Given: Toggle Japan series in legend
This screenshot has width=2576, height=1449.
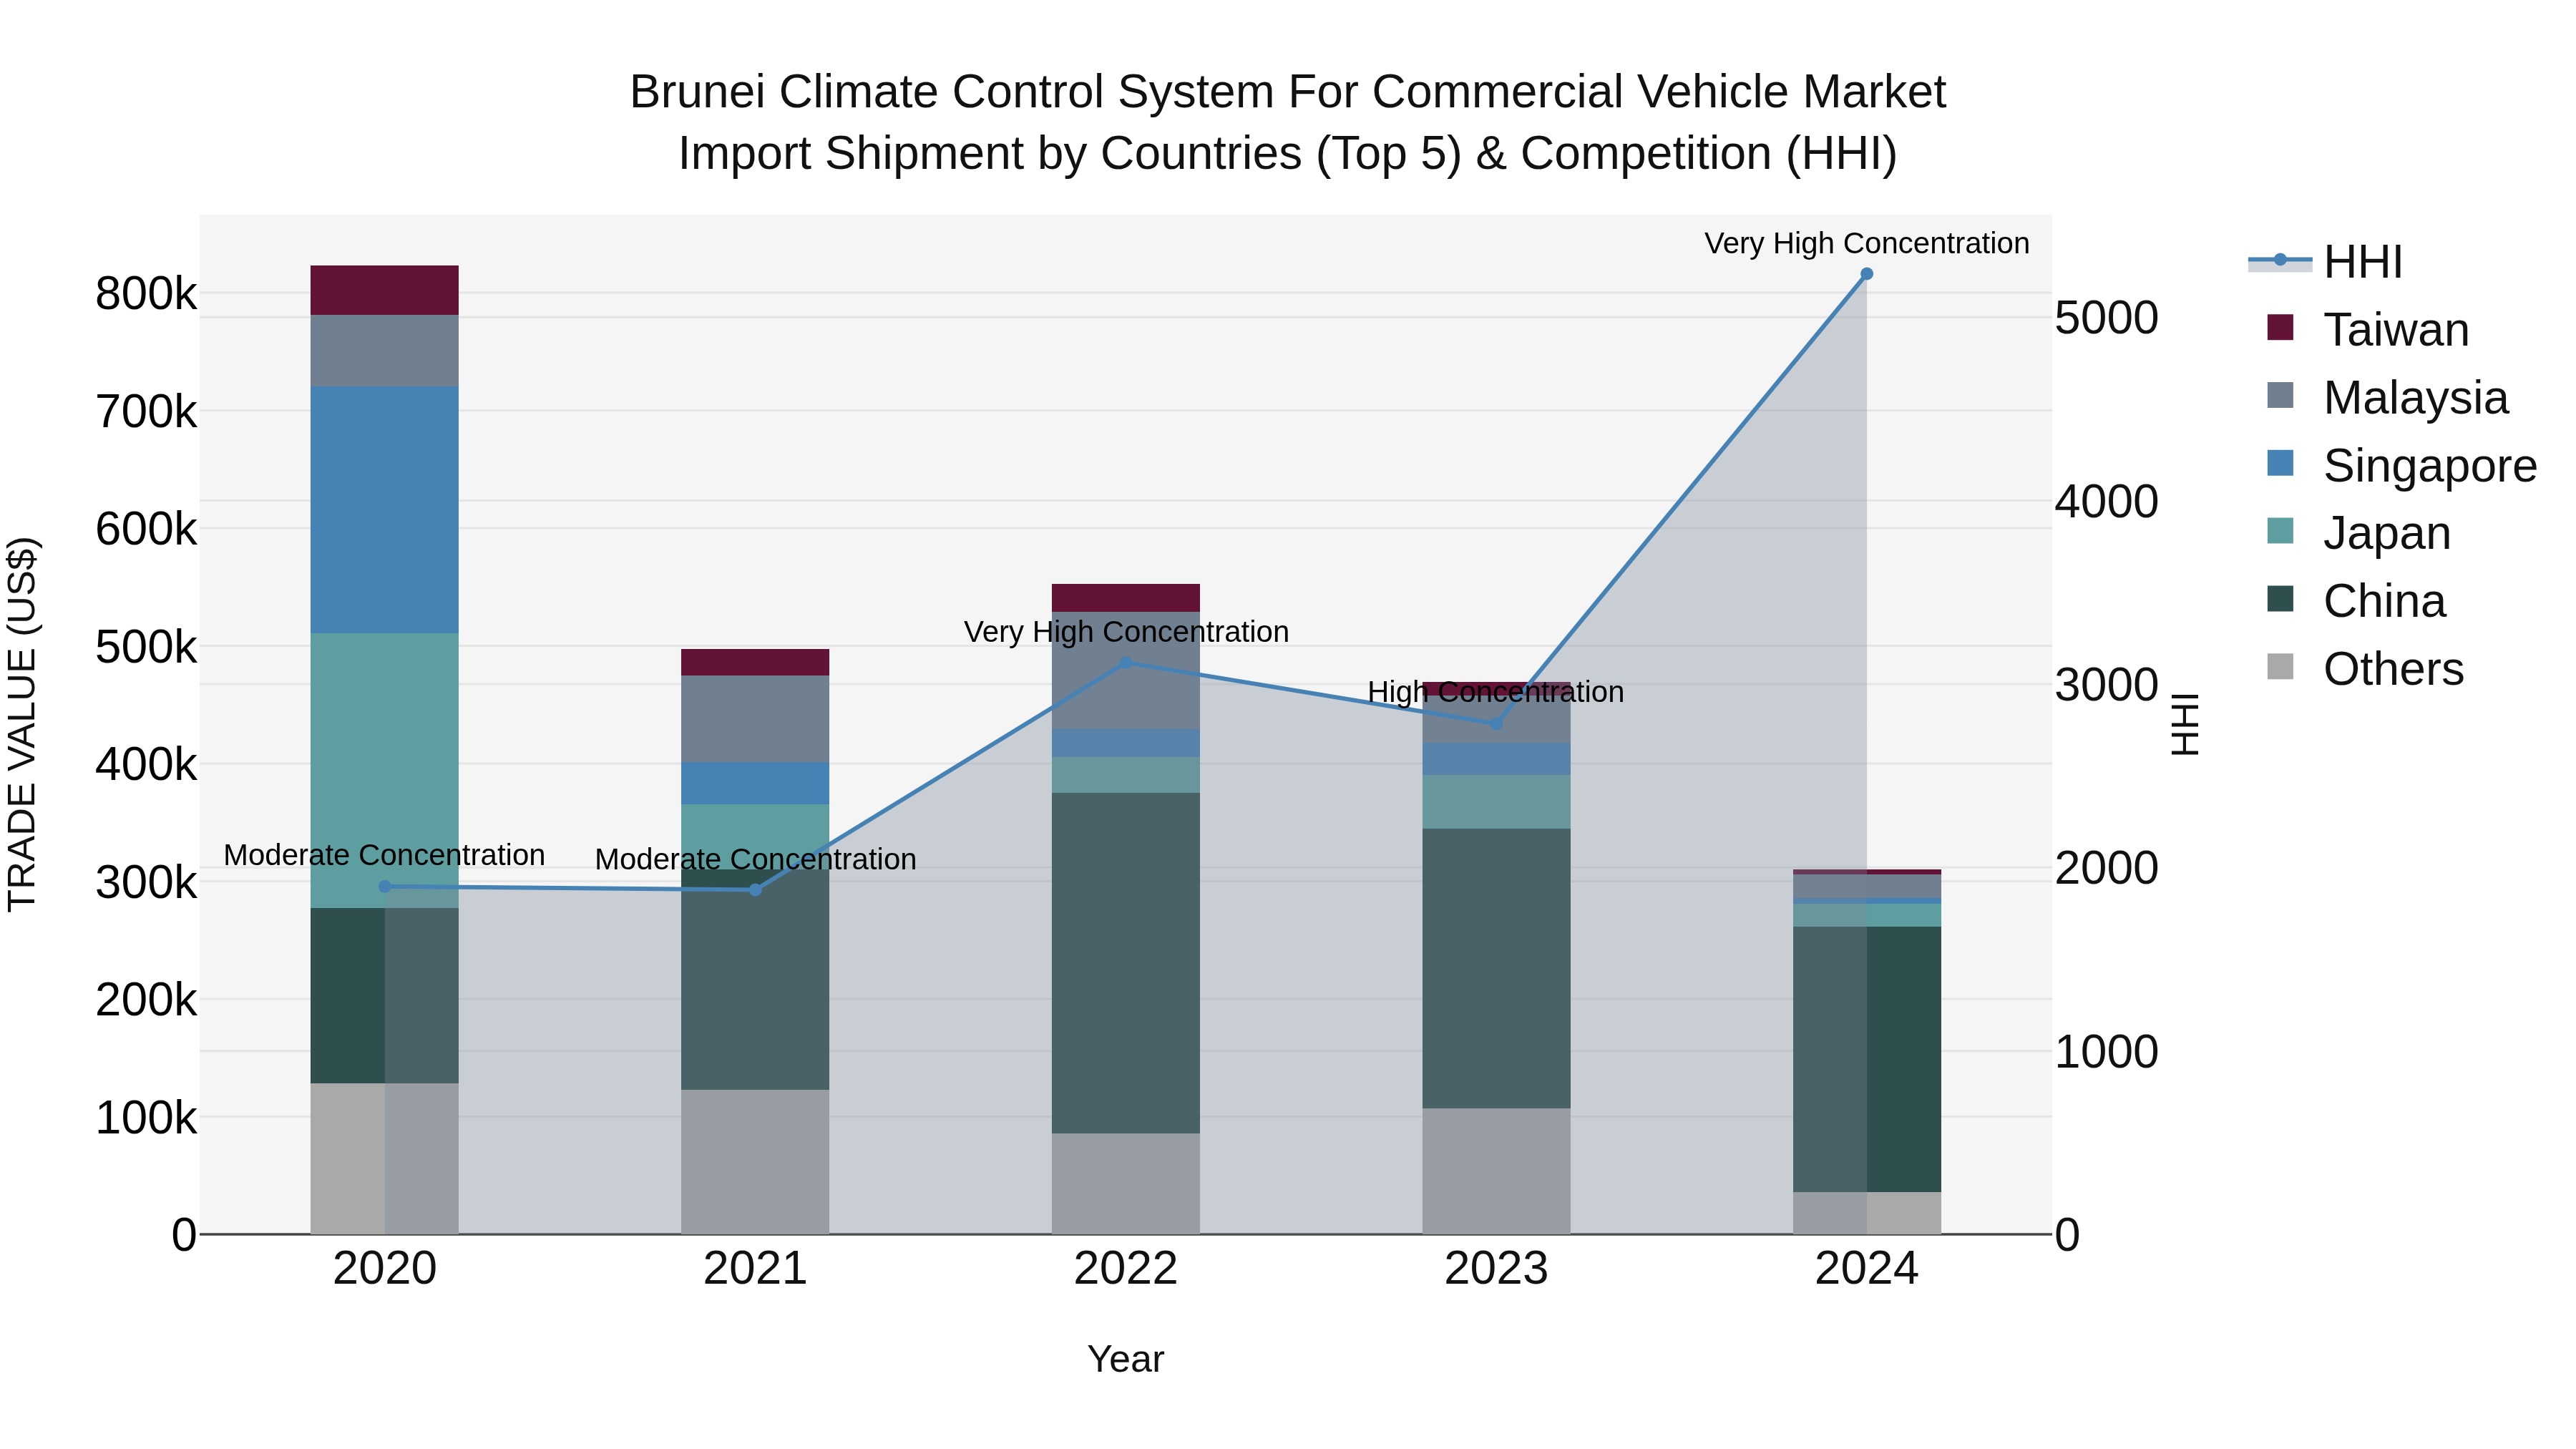Looking at the screenshot, I should tap(2359, 533).
